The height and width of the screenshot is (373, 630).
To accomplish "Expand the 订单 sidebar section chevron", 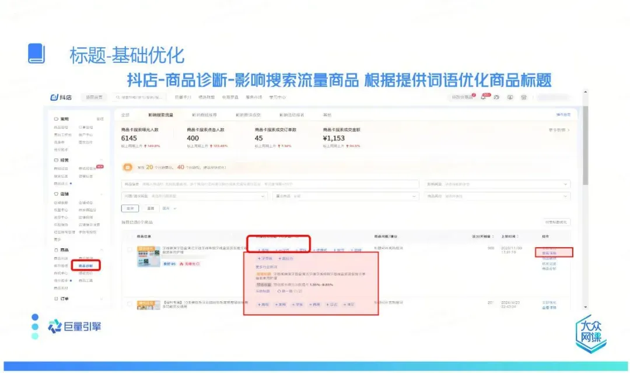I will pyautogui.click(x=101, y=299).
